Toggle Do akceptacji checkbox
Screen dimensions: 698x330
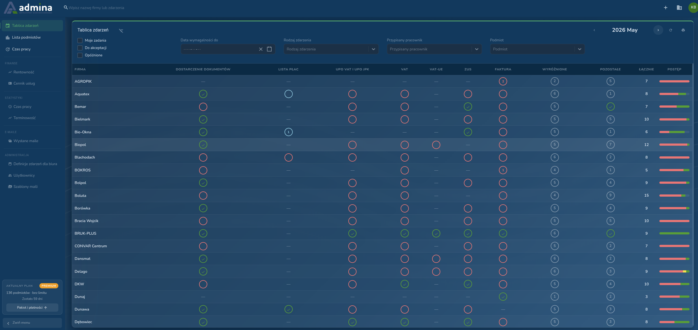[80, 48]
